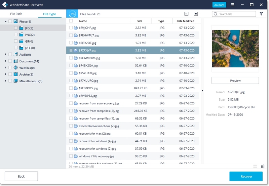The width and height of the screenshot is (269, 186).
Task: Click the Archive category icon
Action: (15, 74)
